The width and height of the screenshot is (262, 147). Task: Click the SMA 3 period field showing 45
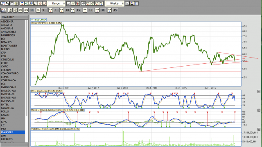[x=115, y=10]
